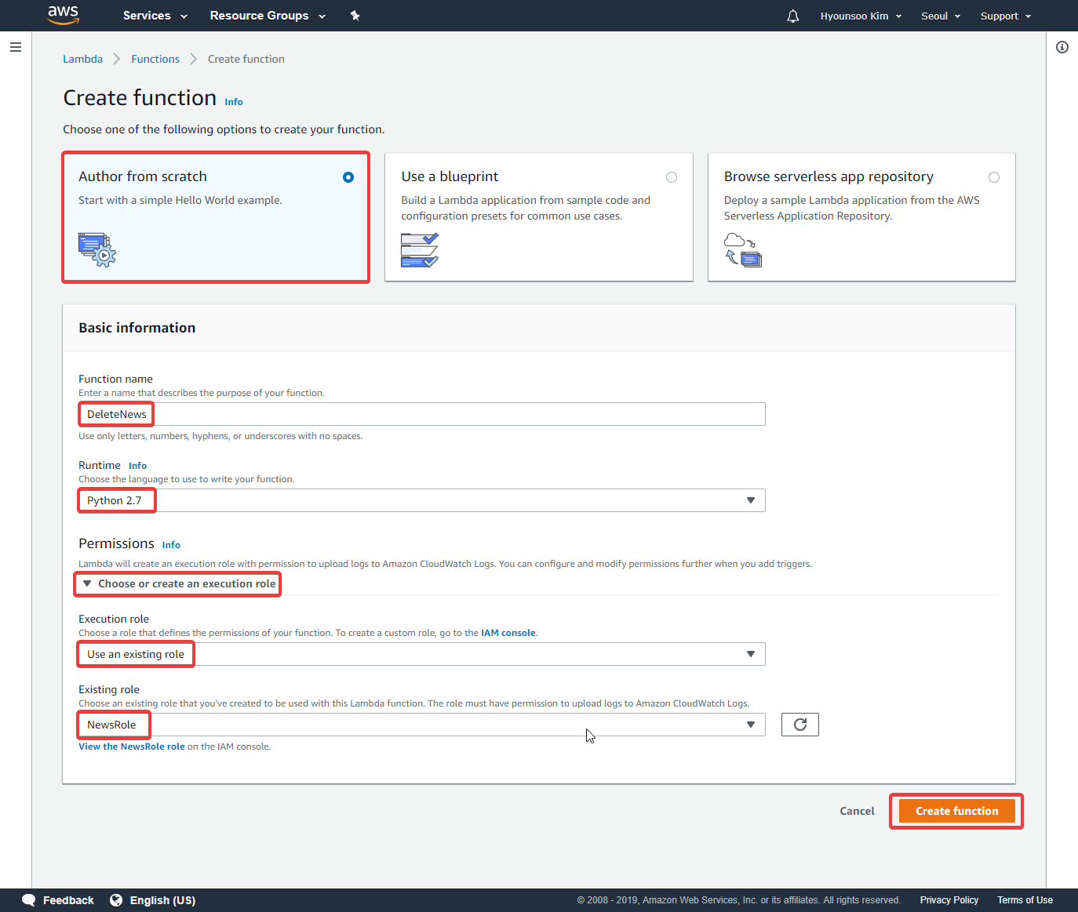Screen dimensions: 1078x912
Task: Click the serverless repository cloud illustration icon
Action: click(x=743, y=249)
